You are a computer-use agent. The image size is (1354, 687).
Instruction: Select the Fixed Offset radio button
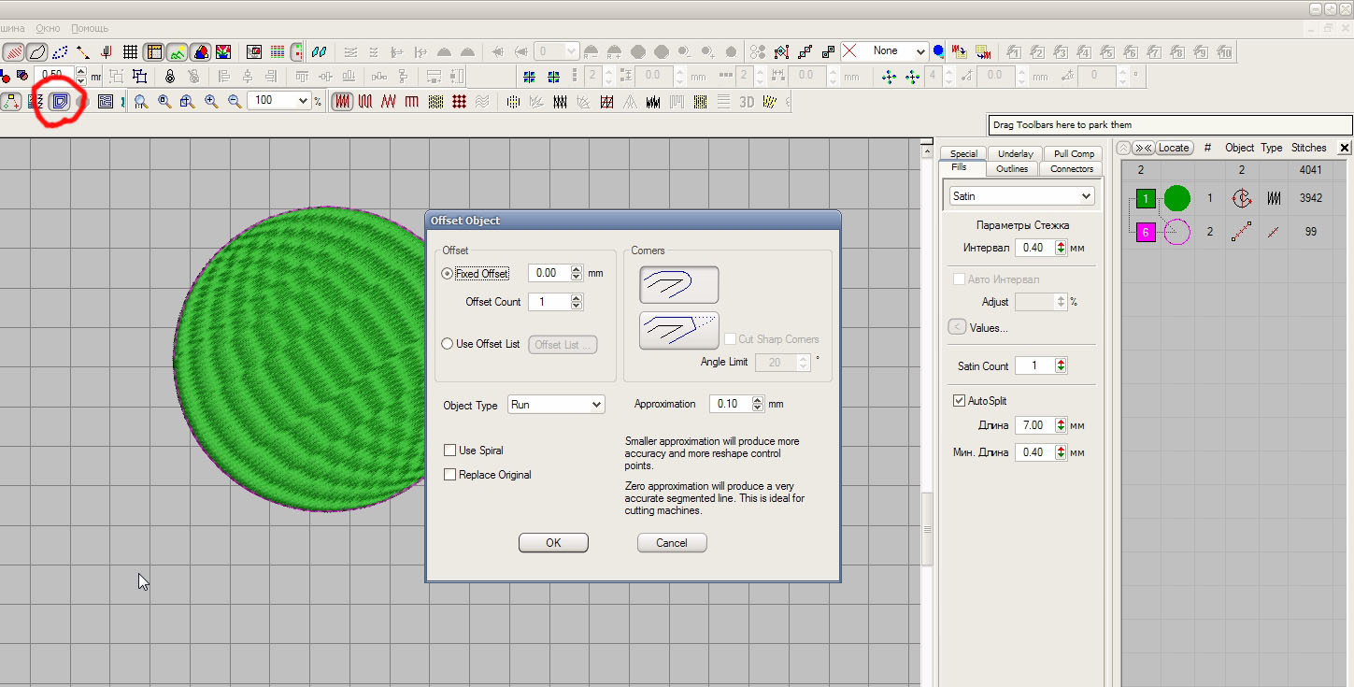[x=448, y=274]
